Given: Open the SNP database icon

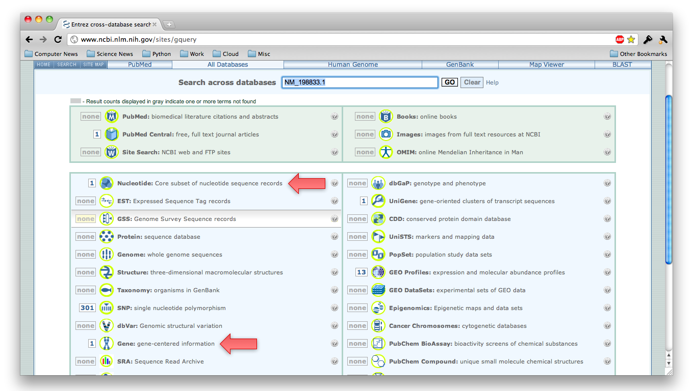Looking at the screenshot, I should coord(107,308).
